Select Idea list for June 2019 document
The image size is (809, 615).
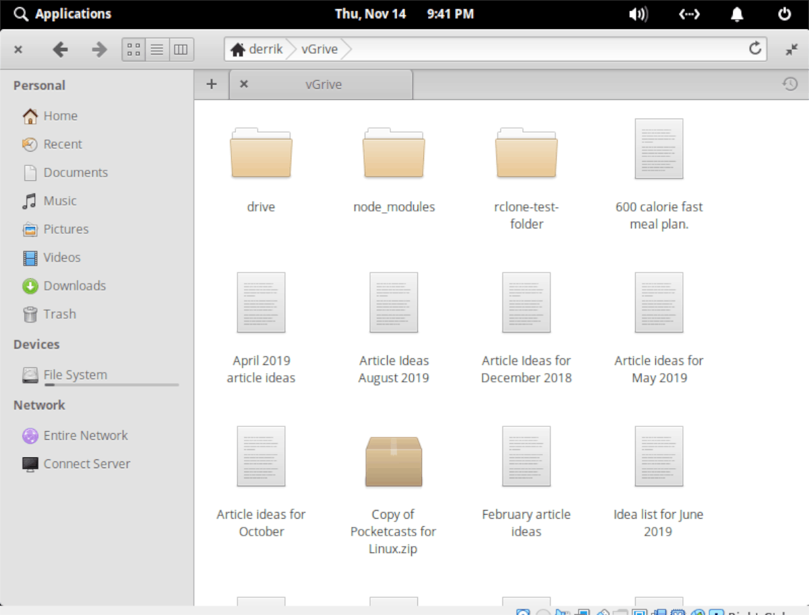659,456
